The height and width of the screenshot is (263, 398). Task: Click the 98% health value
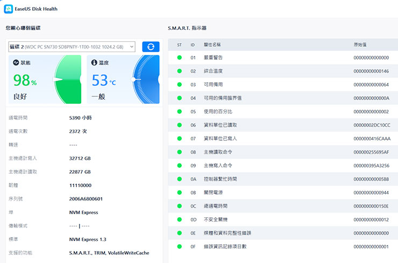[25, 80]
